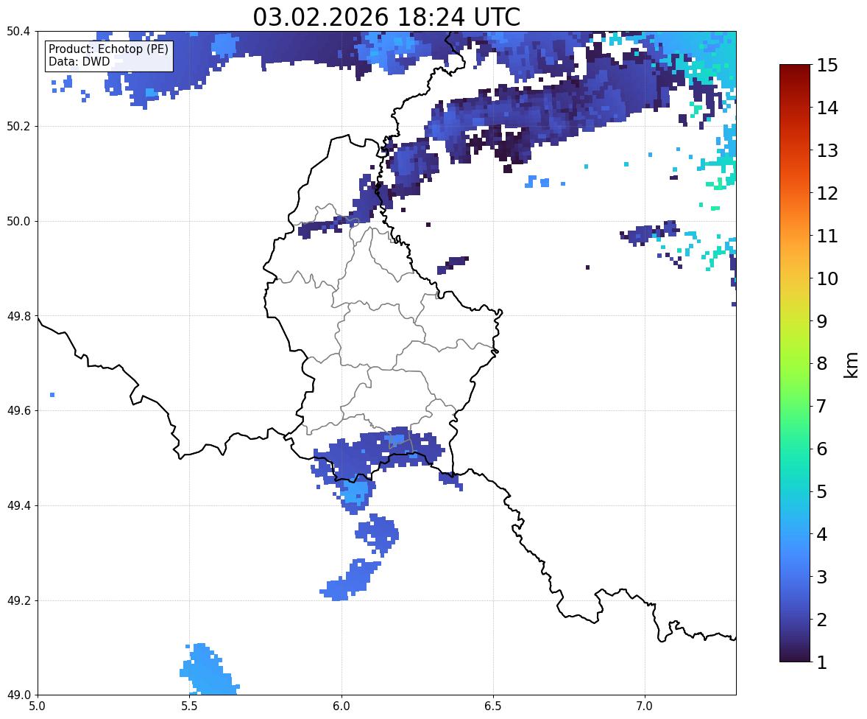Click the colorbar tick label '3'
Viewport: 867px width, 719px height.
(821, 577)
